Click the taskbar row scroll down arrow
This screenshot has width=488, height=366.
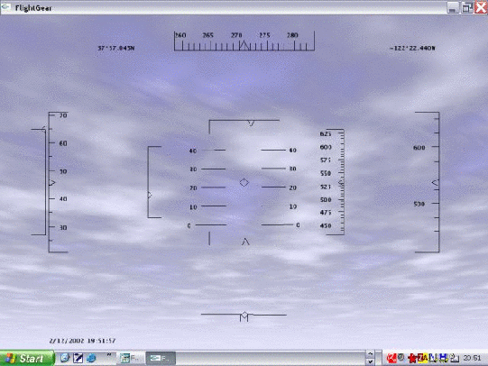370,361
